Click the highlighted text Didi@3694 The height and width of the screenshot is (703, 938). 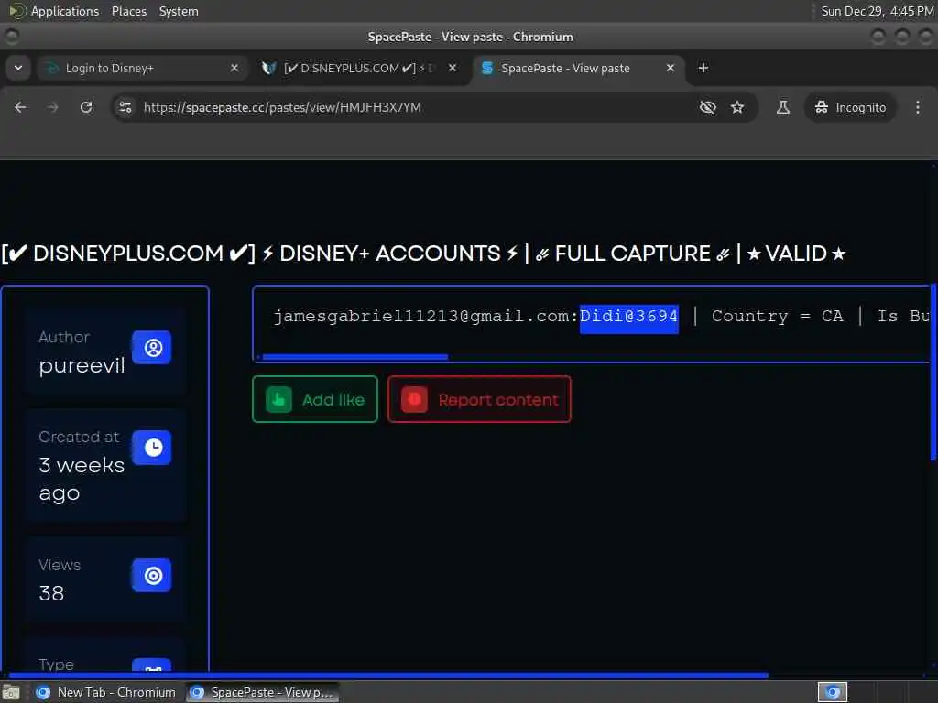pyautogui.click(x=628, y=316)
